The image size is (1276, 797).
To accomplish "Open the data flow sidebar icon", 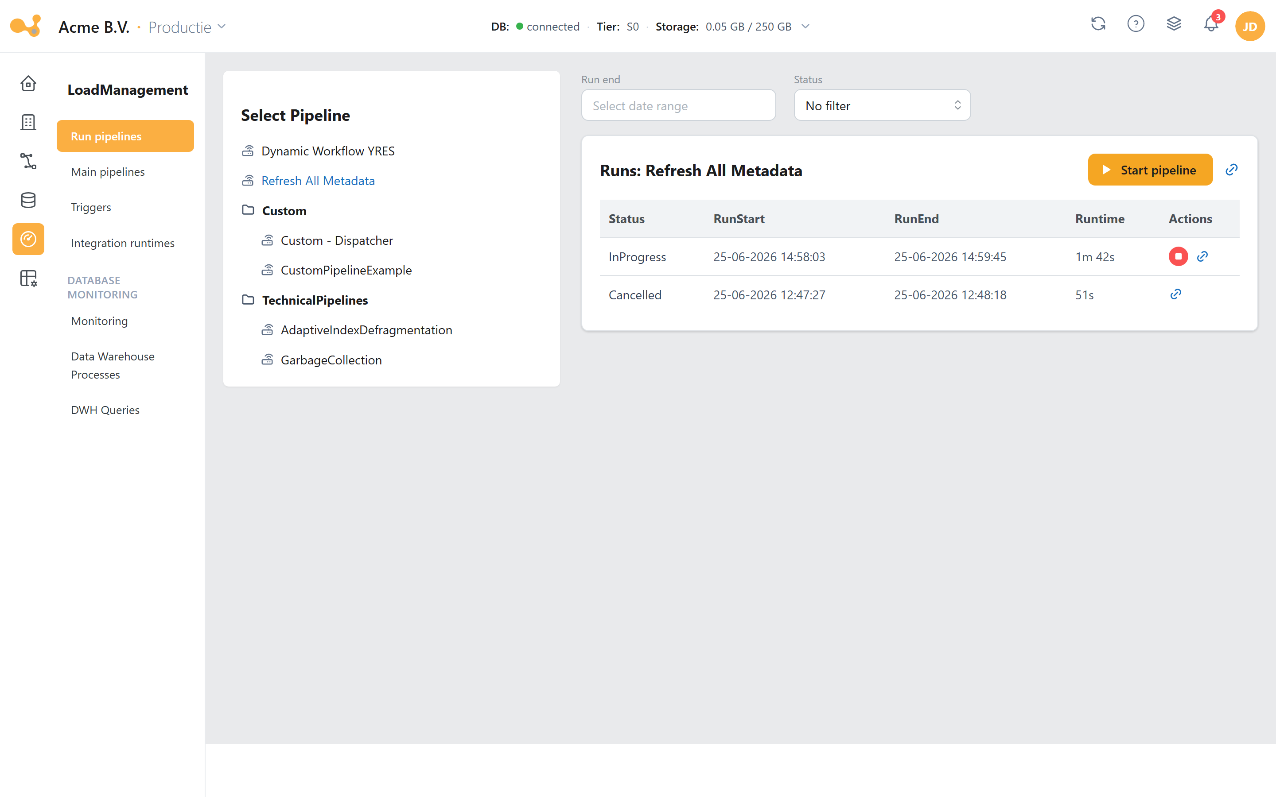I will coord(28,161).
